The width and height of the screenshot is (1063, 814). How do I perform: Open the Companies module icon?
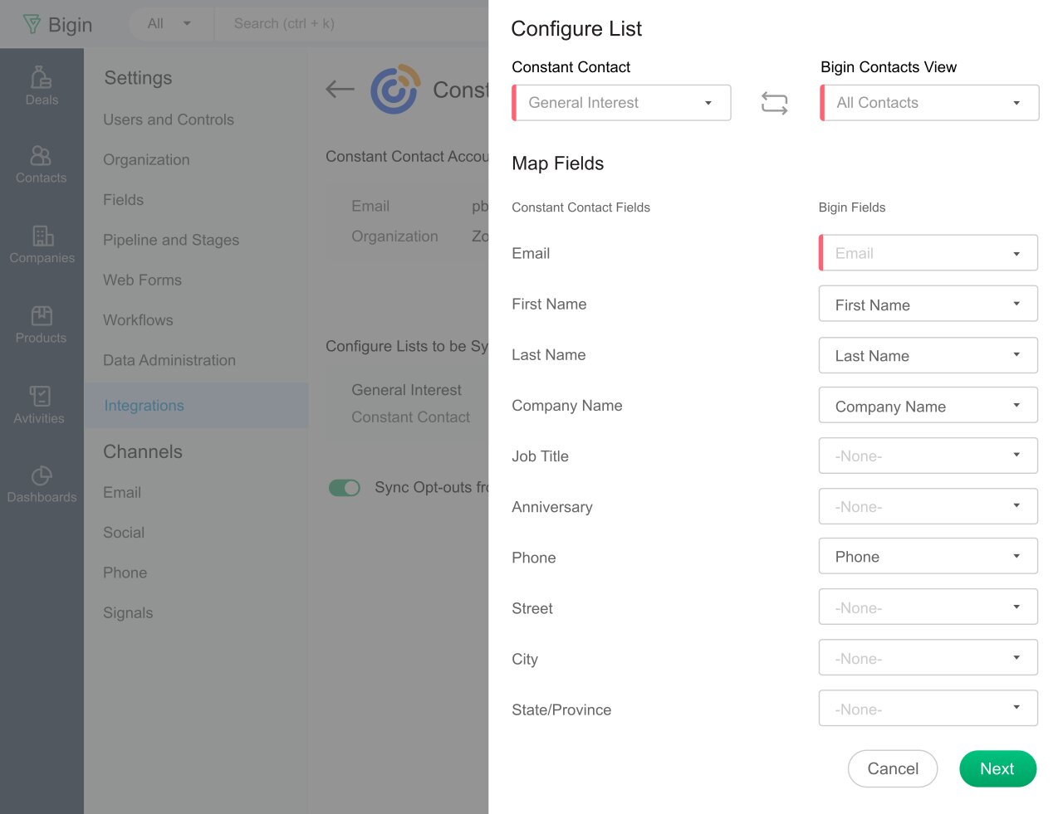point(42,236)
